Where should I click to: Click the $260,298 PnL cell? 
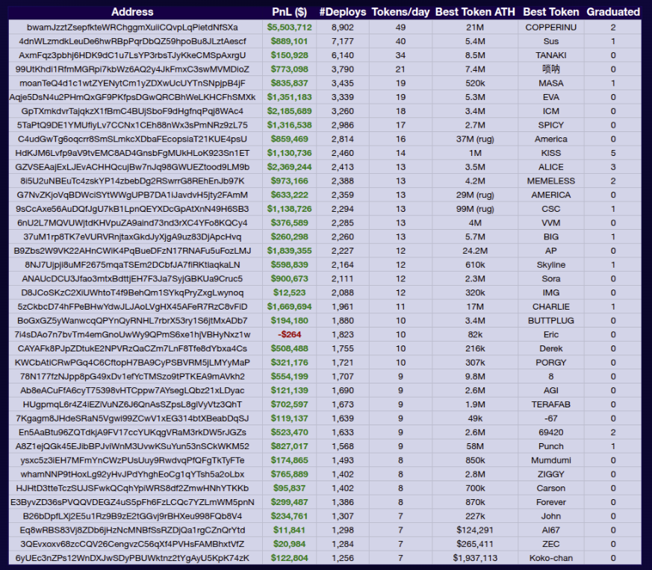coord(290,237)
